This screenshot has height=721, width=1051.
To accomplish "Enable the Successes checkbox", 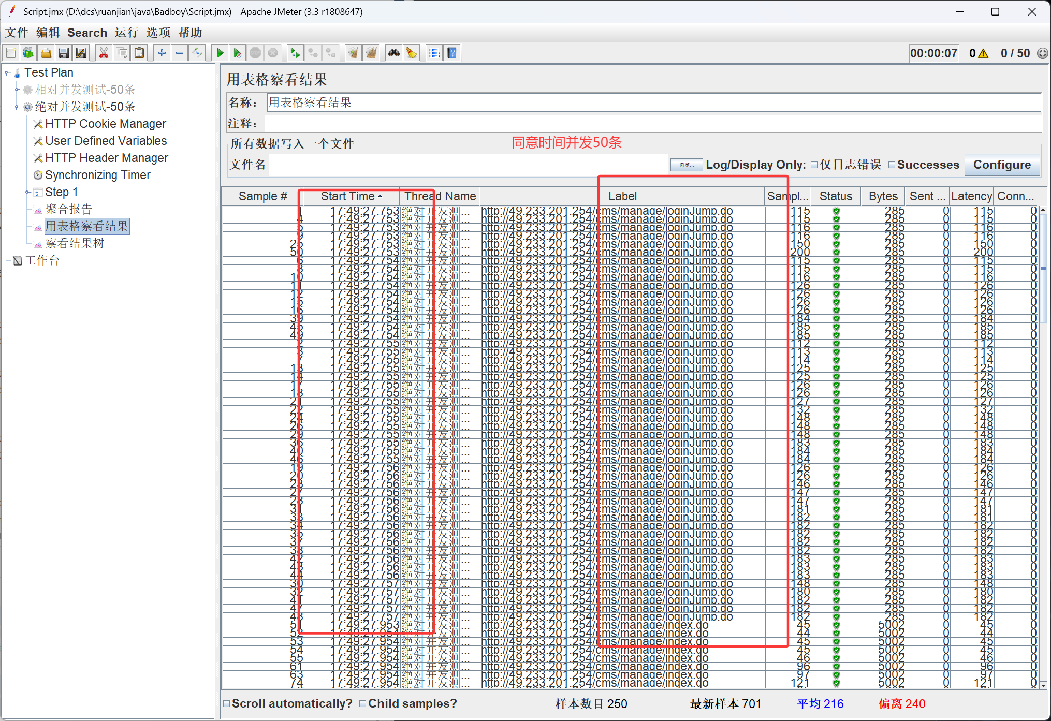I will click(892, 165).
